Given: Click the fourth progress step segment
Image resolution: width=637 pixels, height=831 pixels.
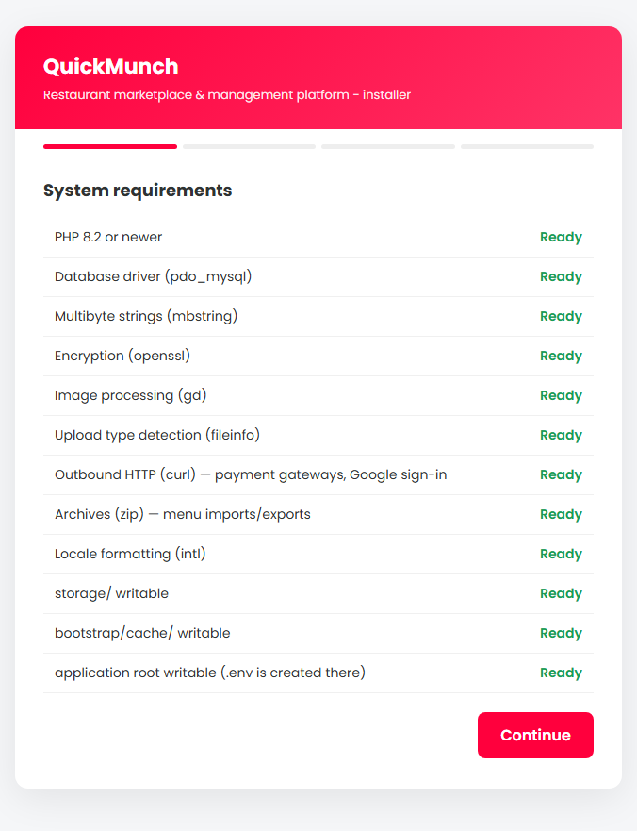Looking at the screenshot, I should tap(527, 147).
